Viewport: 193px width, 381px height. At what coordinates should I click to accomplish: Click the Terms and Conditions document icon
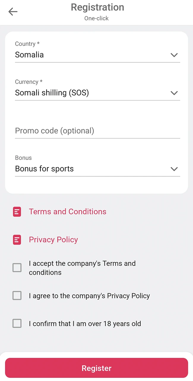(x=17, y=212)
